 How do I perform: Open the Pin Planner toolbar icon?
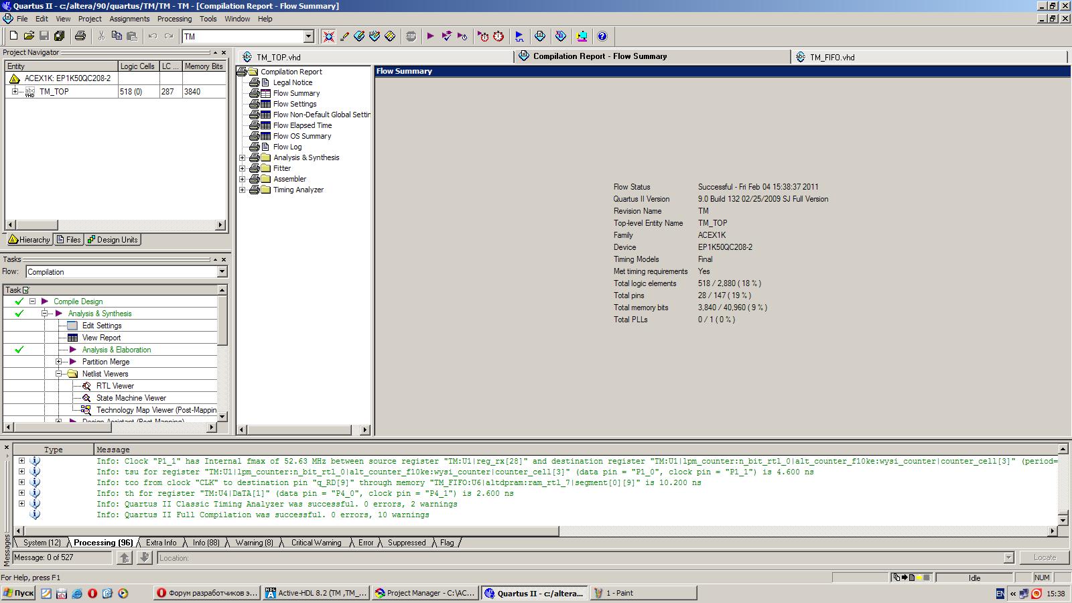tap(375, 36)
